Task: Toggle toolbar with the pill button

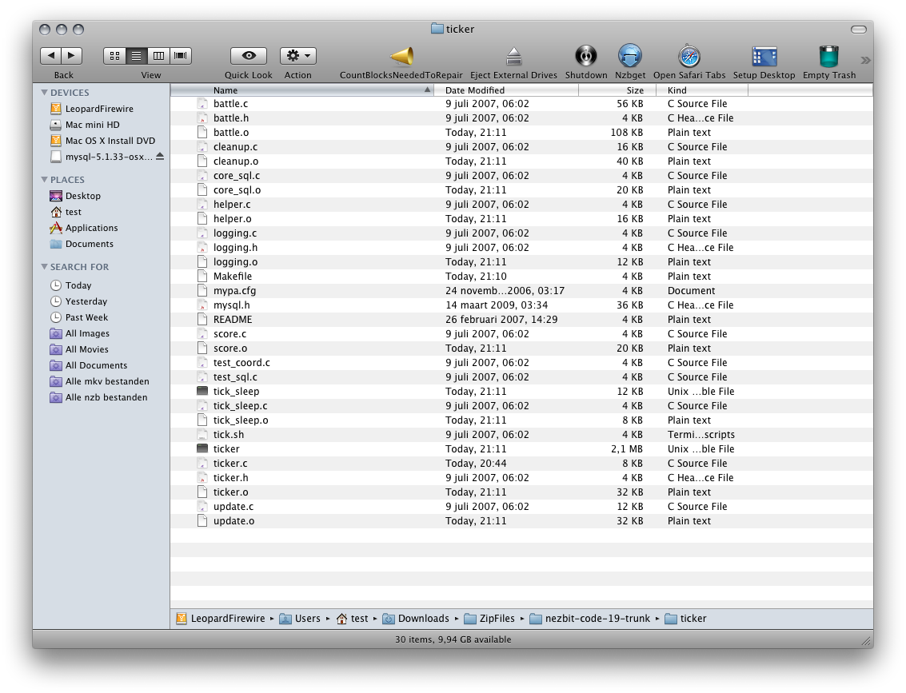Action: (859, 30)
